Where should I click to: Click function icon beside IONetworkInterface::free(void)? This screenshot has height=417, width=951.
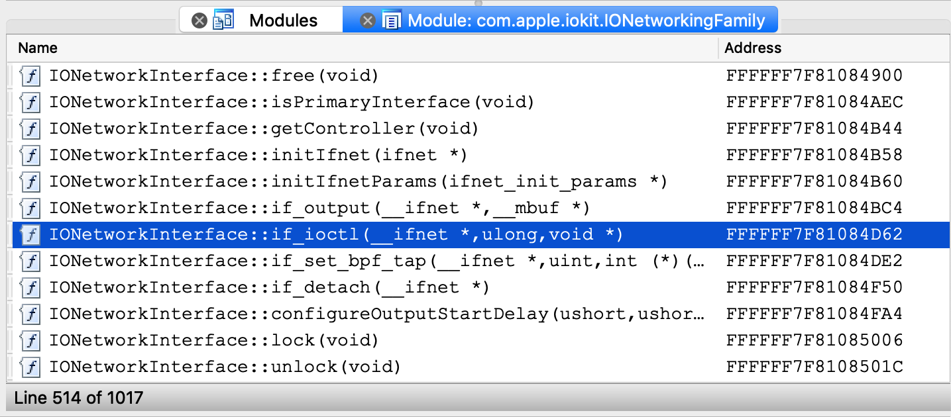(x=30, y=76)
